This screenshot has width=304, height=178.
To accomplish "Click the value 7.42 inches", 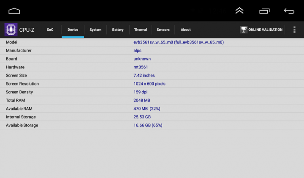I will pos(144,76).
